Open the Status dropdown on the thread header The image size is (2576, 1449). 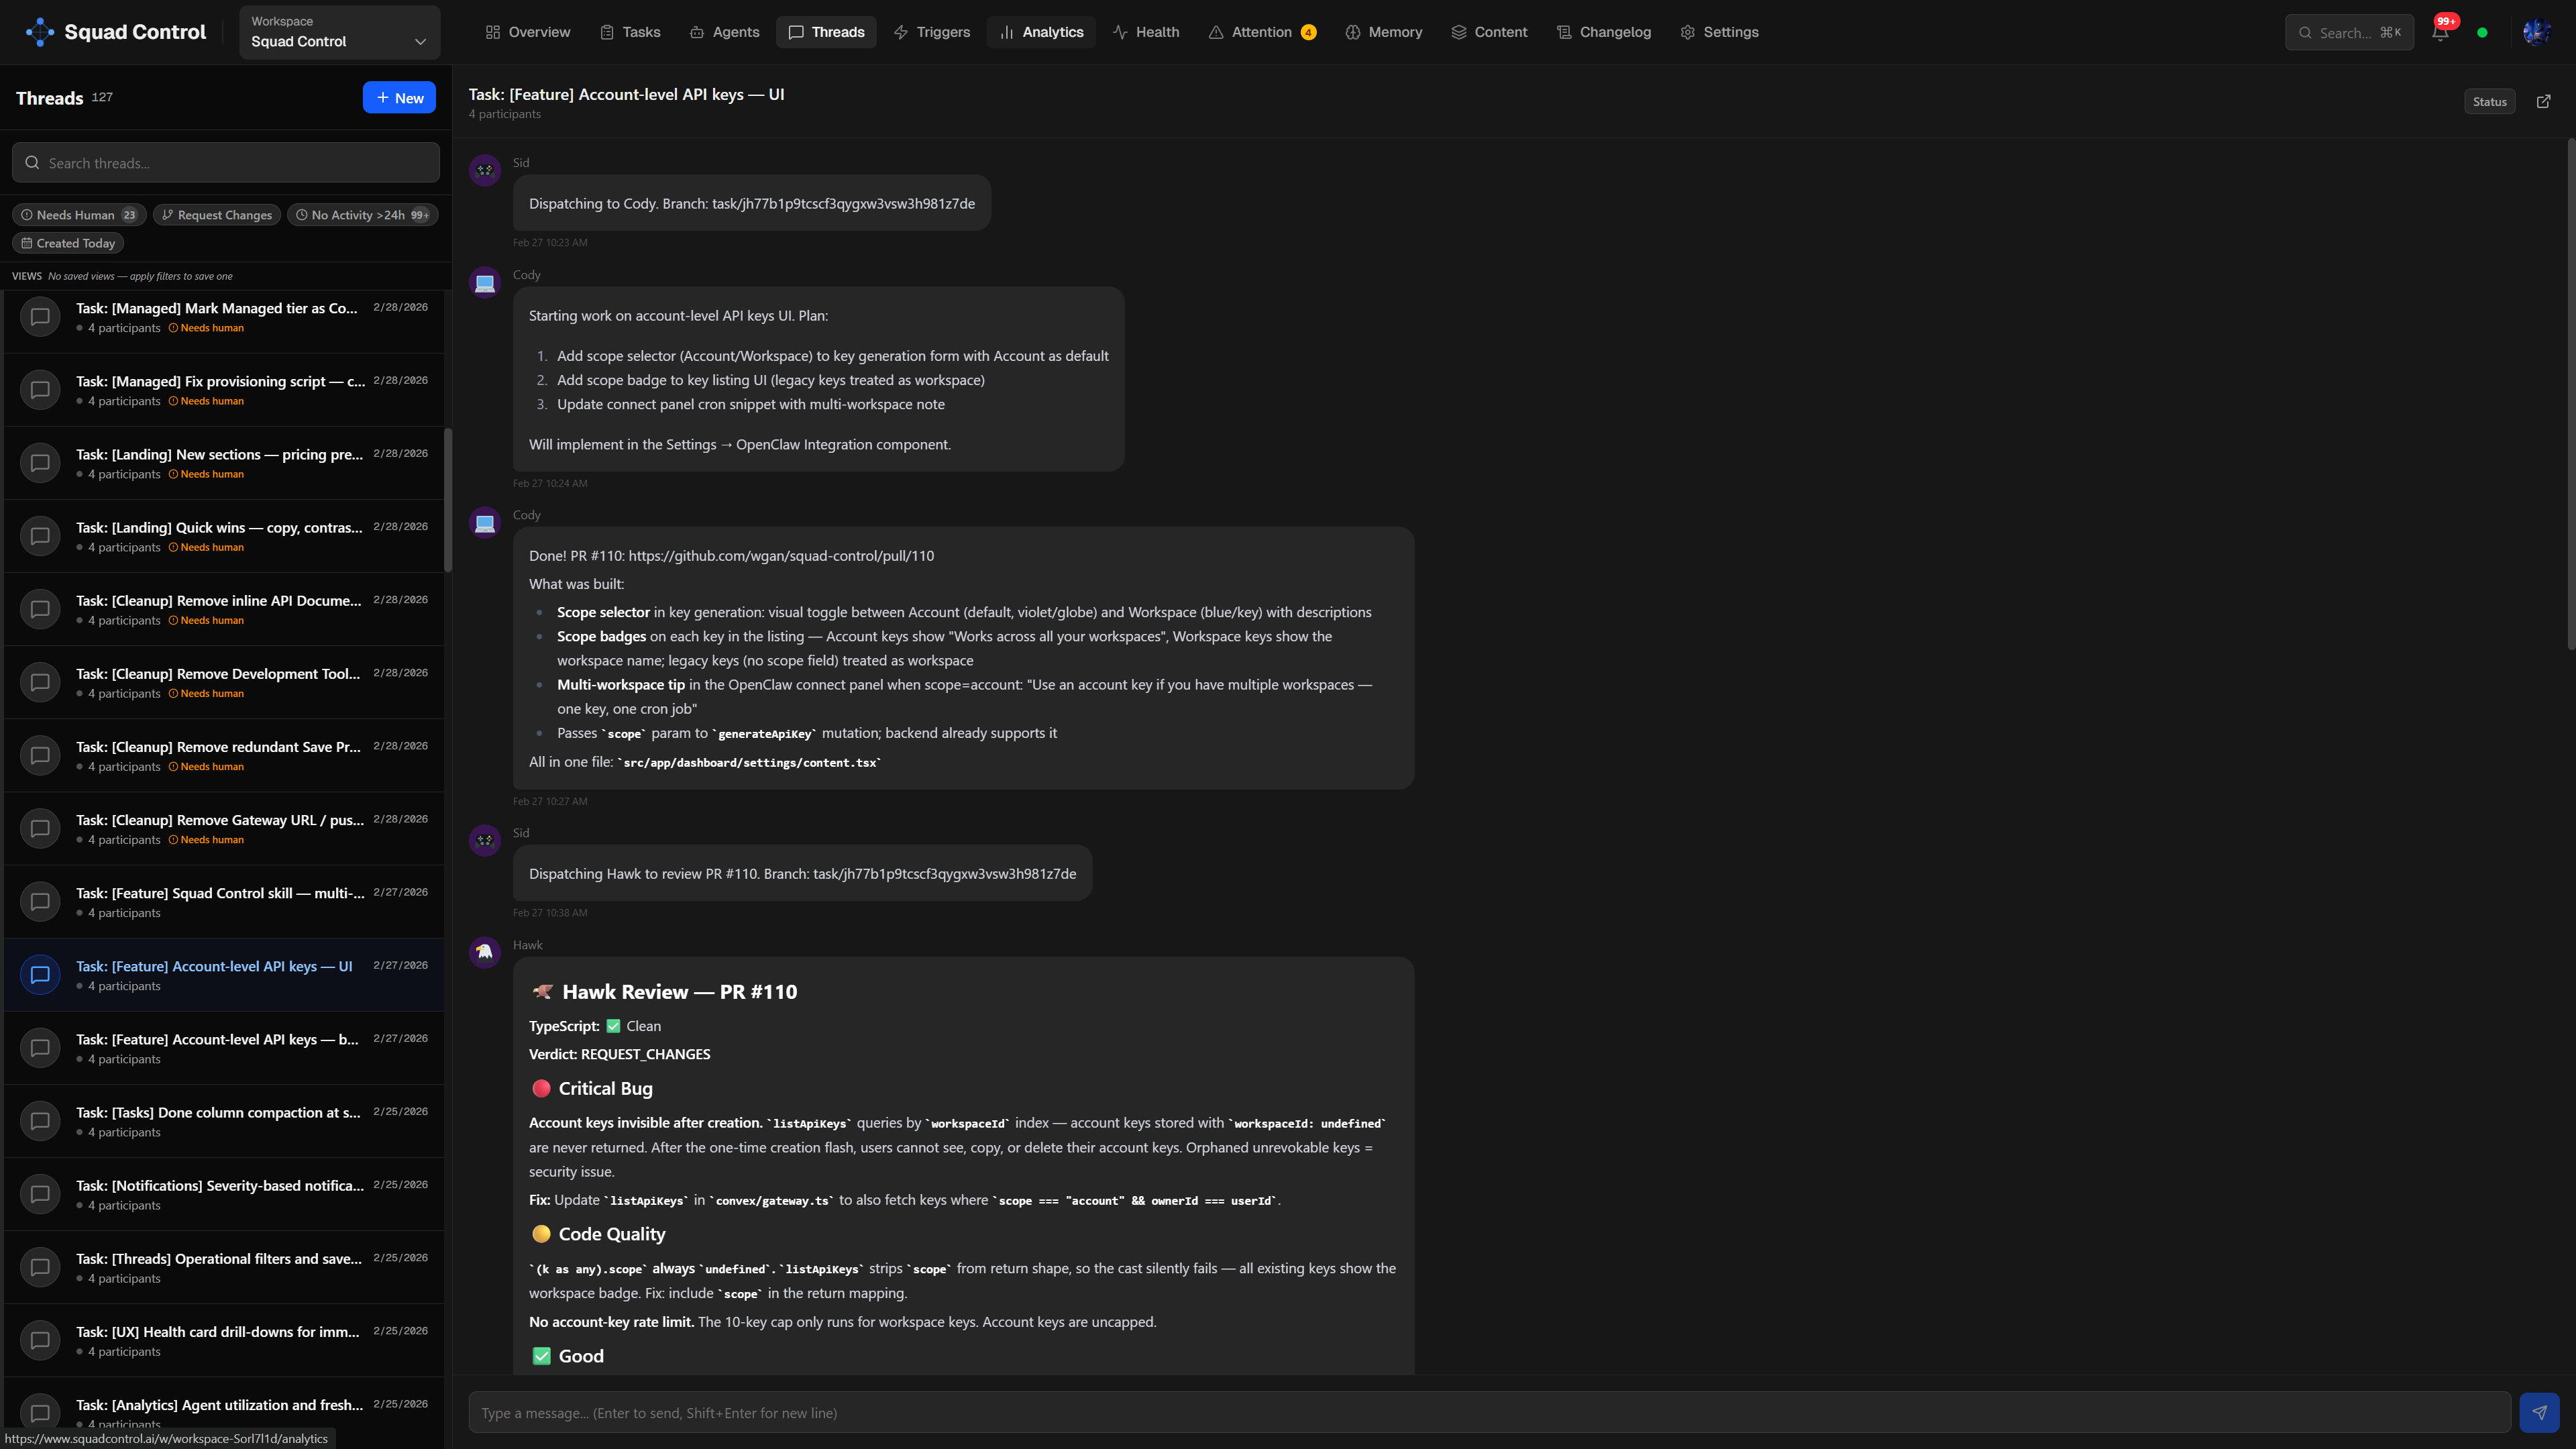2490,101
